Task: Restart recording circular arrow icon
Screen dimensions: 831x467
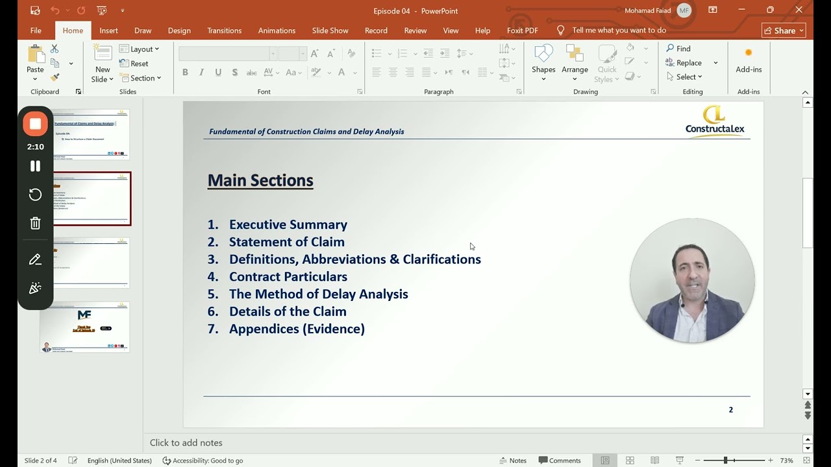Action: (x=35, y=195)
